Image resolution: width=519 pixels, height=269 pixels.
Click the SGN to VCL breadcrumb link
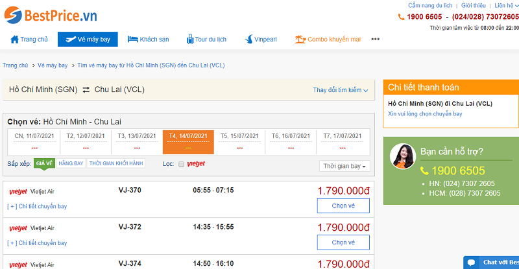click(x=151, y=65)
